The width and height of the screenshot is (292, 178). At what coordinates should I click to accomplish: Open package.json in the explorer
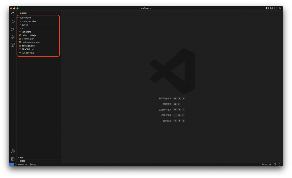(x=38, y=46)
